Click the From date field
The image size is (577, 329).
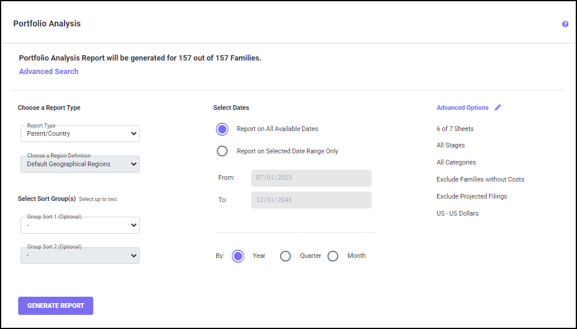tap(311, 178)
